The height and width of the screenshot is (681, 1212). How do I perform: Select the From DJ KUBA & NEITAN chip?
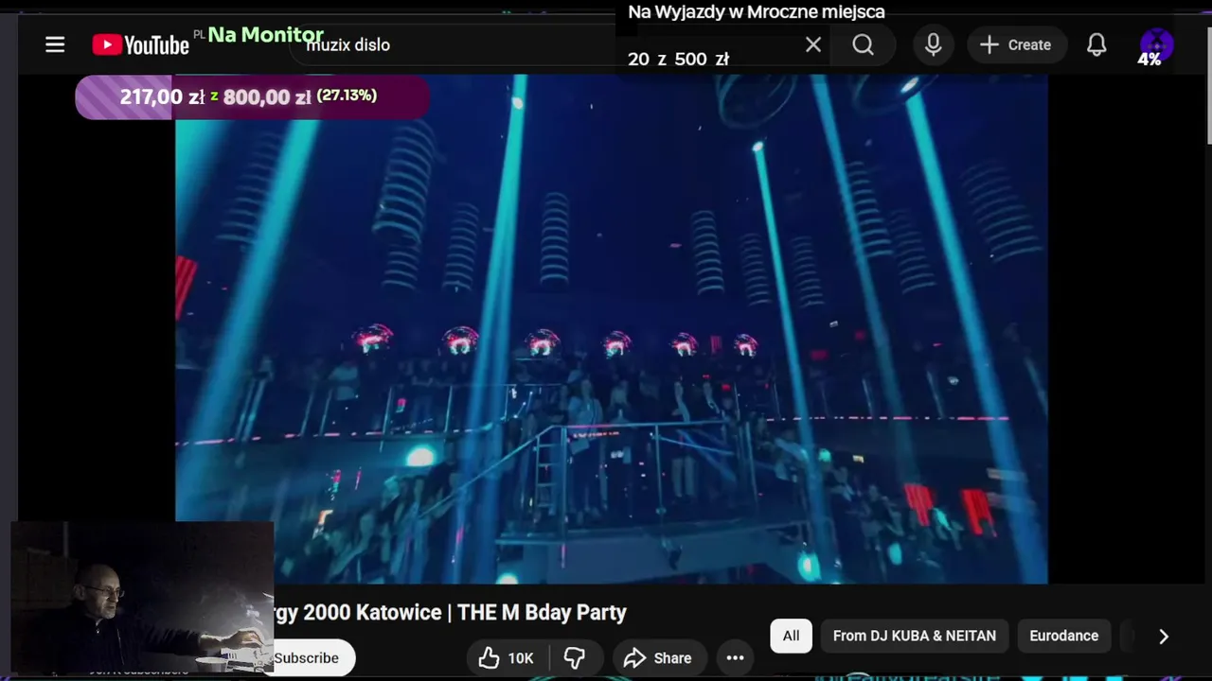click(914, 636)
